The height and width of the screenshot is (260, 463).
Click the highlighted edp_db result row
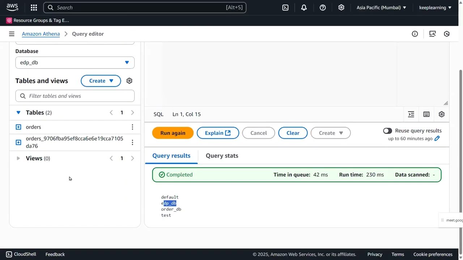(169, 203)
